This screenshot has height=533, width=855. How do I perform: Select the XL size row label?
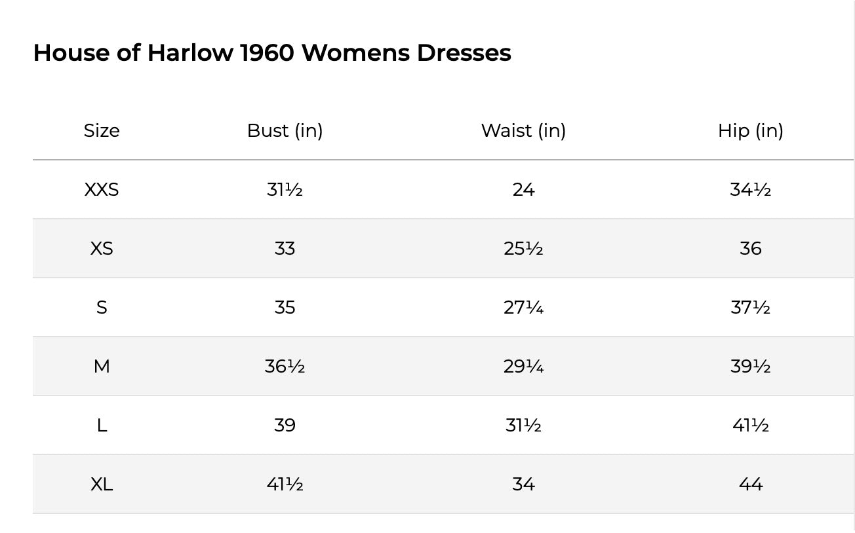(102, 485)
